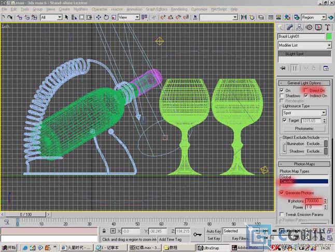Click the Set Key button
Viewport: 335px width, 252px height.
pyautogui.click(x=214, y=238)
